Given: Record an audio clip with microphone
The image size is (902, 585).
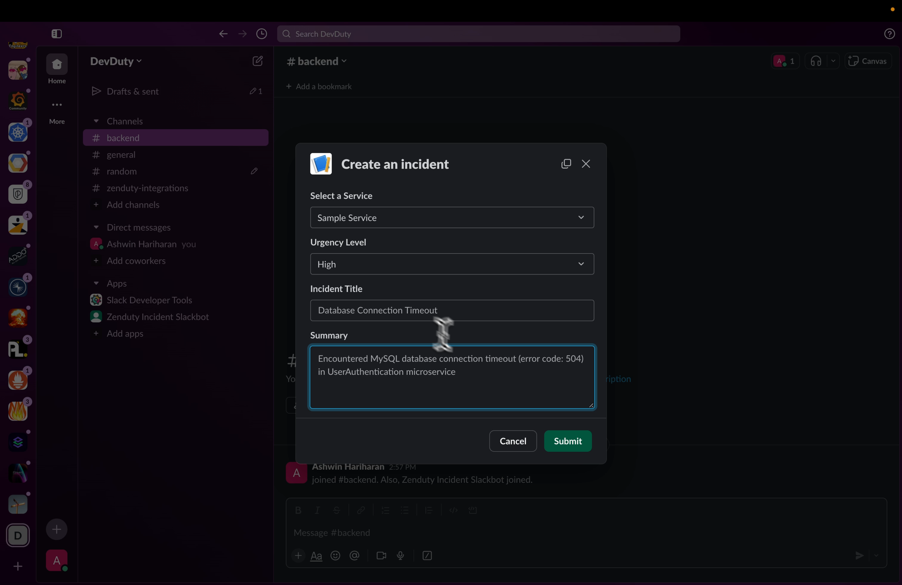Looking at the screenshot, I should click(400, 556).
